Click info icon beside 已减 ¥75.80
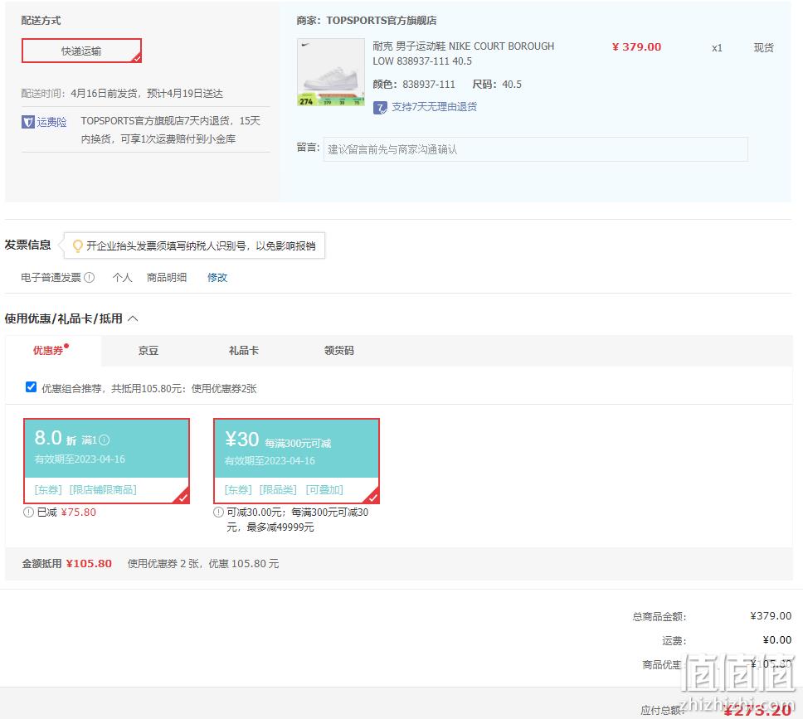 click(x=28, y=513)
